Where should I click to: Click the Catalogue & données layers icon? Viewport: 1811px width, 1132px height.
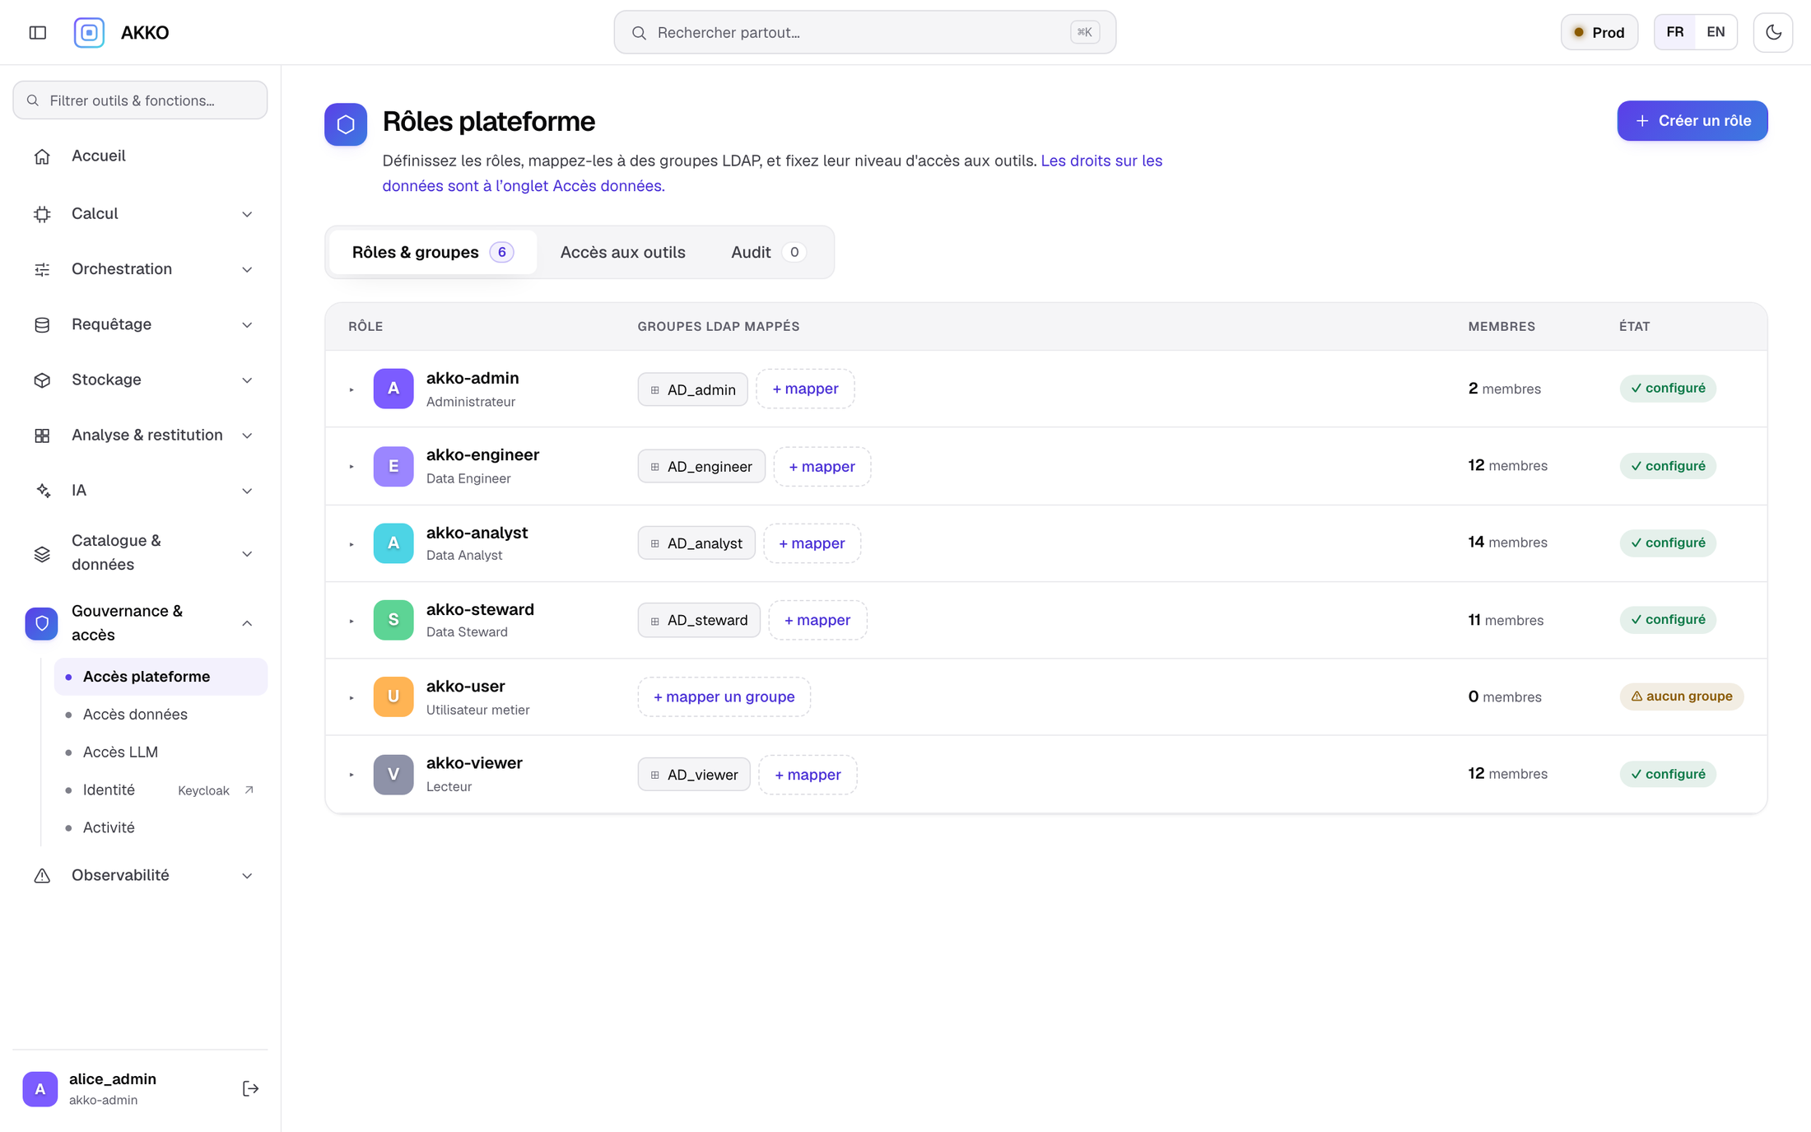pos(42,553)
